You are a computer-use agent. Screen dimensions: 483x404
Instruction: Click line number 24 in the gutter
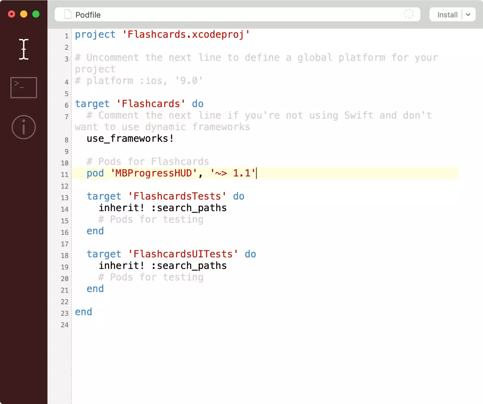click(65, 325)
